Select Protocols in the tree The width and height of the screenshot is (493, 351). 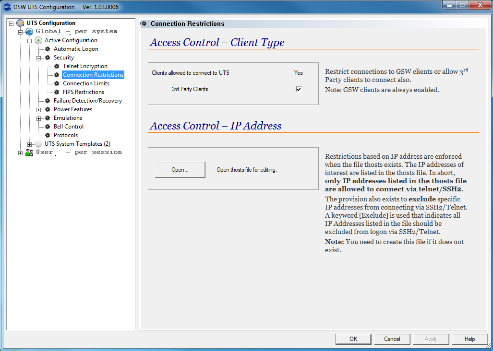click(x=66, y=135)
